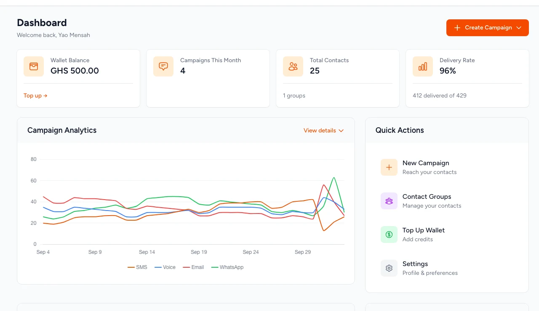Click the Sep 24 label on chart axis
539x311 pixels.
click(251, 252)
